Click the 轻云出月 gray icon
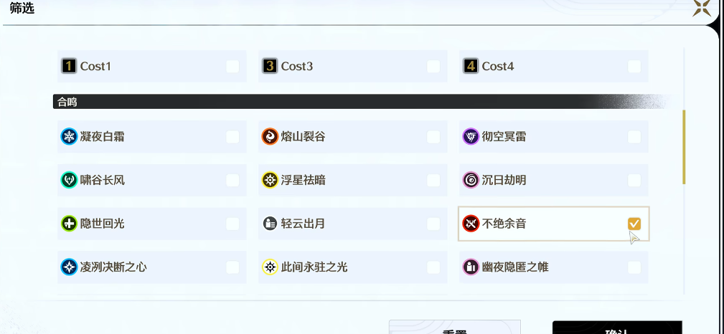 (270, 224)
